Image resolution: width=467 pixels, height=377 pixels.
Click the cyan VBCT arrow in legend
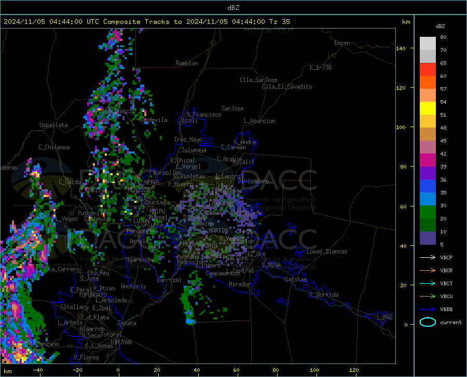(428, 283)
